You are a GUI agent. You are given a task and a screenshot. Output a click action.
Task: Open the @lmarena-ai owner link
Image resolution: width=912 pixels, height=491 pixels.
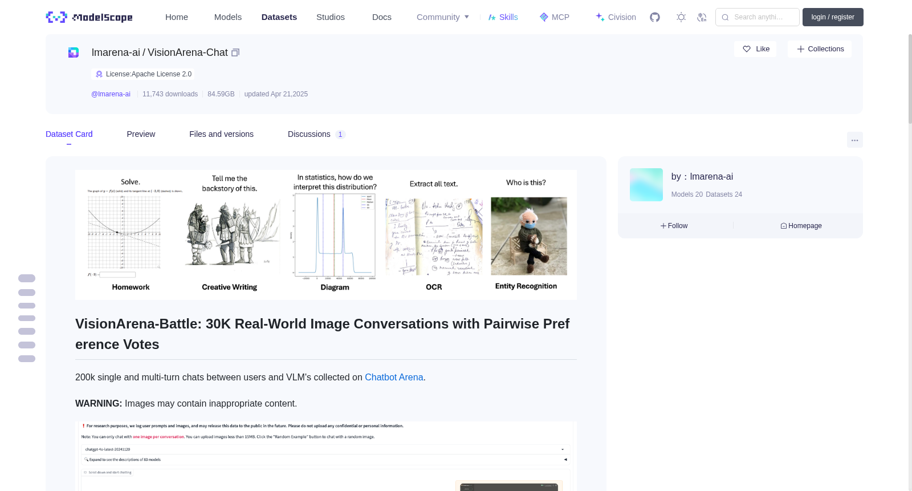(x=111, y=94)
